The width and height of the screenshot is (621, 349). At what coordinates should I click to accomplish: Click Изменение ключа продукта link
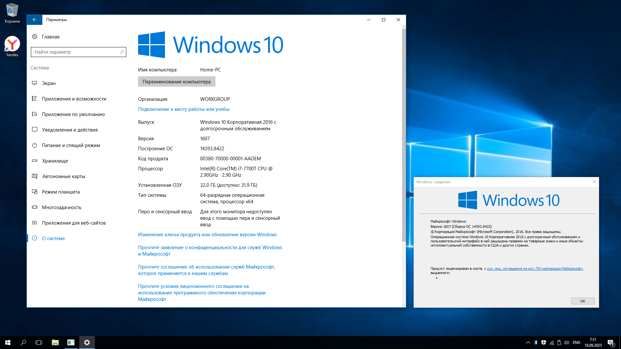[x=207, y=235]
